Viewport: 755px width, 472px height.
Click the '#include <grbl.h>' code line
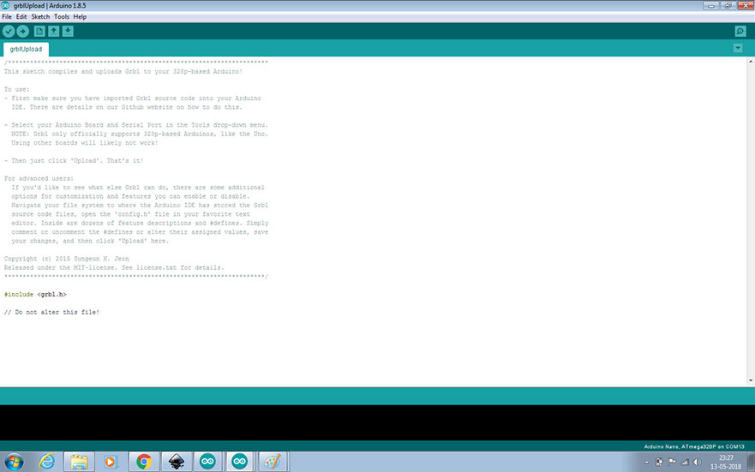click(x=35, y=295)
